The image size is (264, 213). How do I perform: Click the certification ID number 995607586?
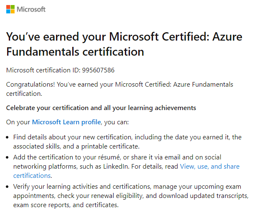98,70
